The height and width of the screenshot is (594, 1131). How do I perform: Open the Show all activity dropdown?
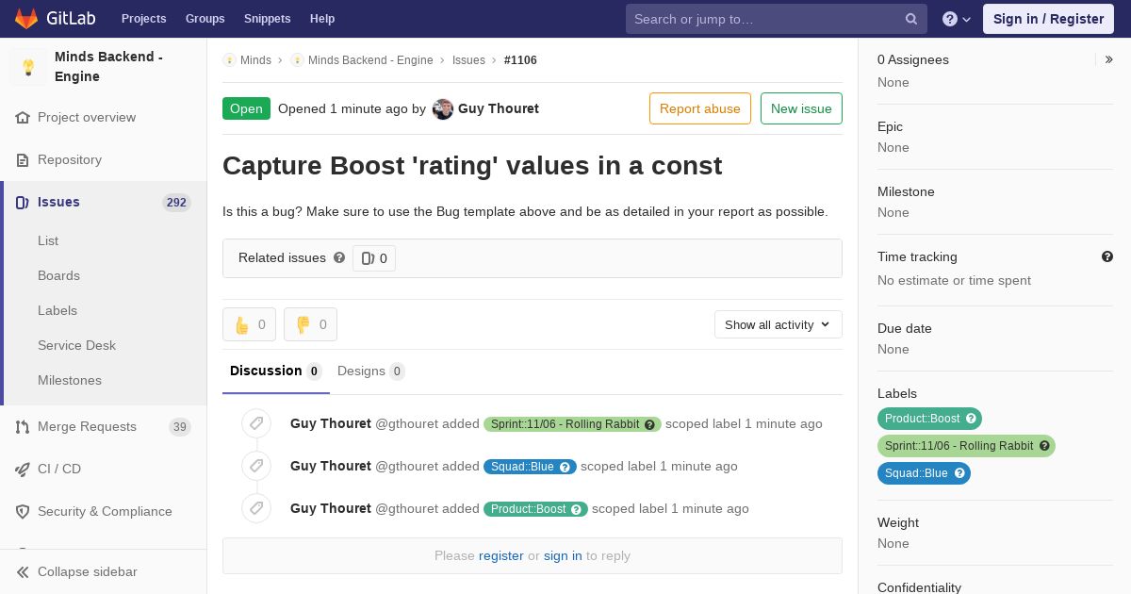[778, 324]
